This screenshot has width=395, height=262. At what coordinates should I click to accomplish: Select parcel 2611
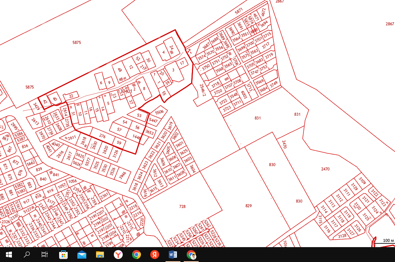(72, 138)
